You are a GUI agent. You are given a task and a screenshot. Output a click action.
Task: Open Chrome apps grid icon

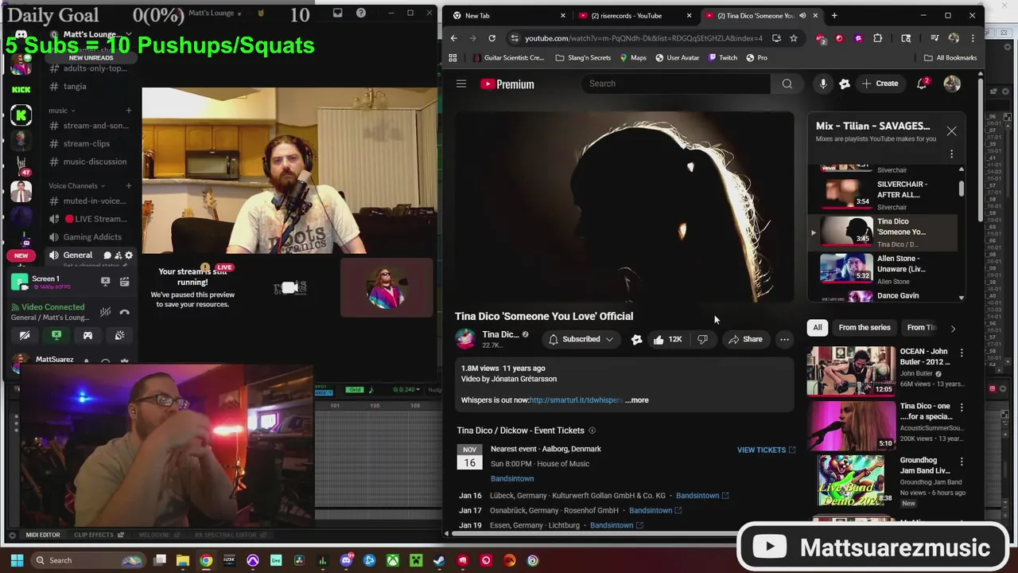[x=453, y=57]
